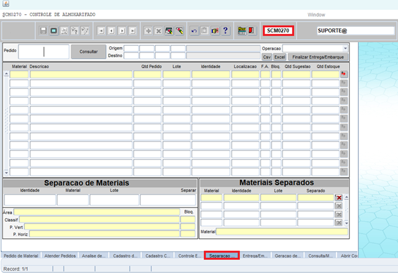Click the materials table scroll up arrow
This screenshot has height=273, width=398.
(x=6, y=74)
